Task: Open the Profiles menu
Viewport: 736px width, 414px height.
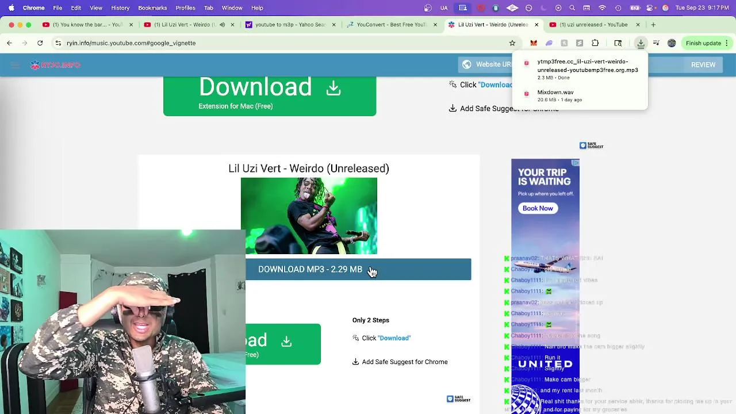Action: point(185,8)
